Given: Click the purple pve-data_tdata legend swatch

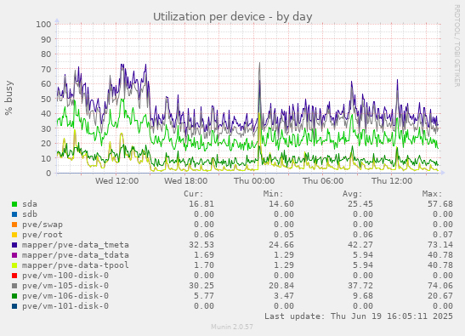Looking at the screenshot, I should 14,255.
